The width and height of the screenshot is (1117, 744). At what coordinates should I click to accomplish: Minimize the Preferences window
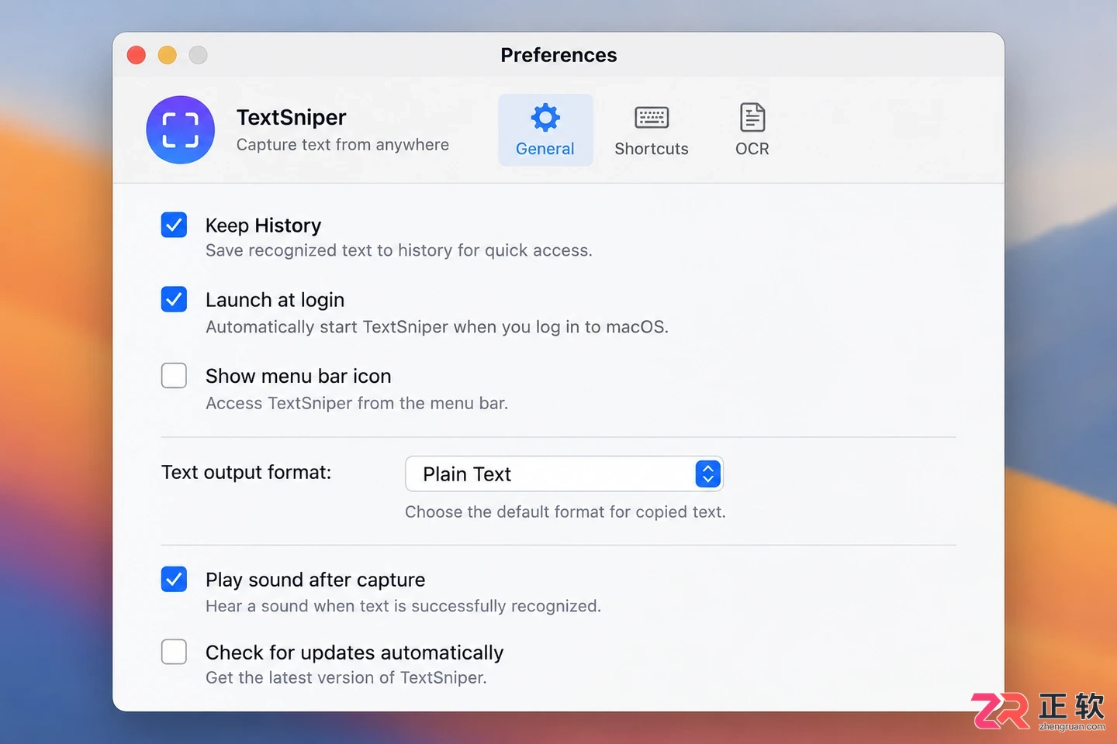[168, 55]
